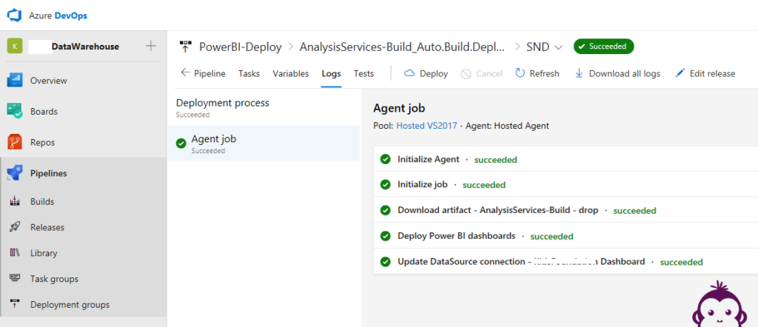Open Library under Pipelines
Image resolution: width=758 pixels, height=327 pixels.
tap(44, 253)
